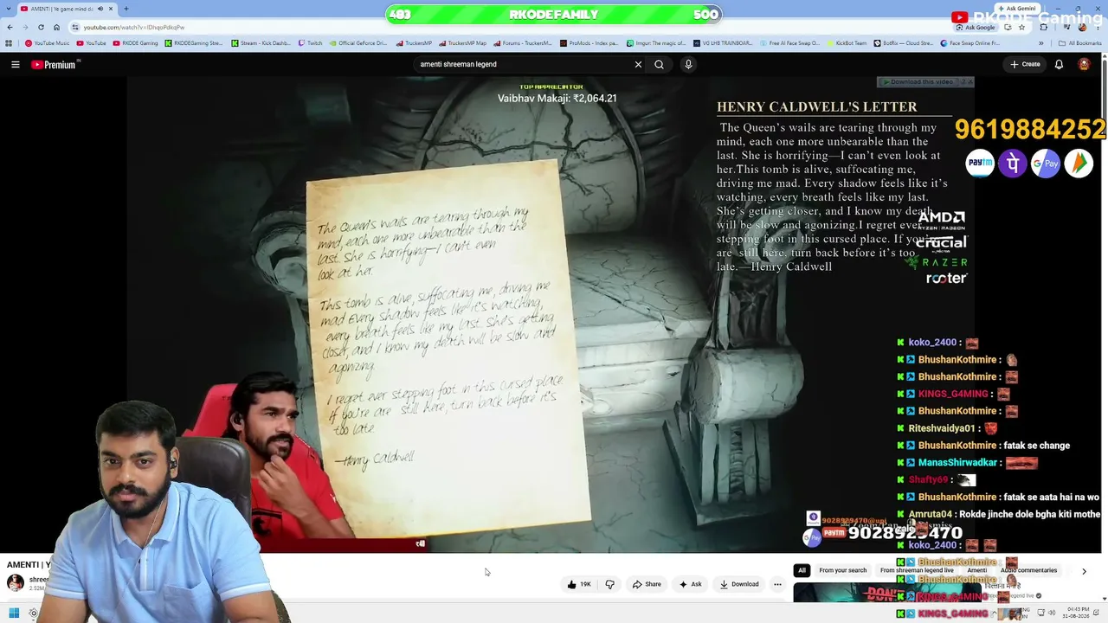
Task: Open the browser home page
Action: (56, 27)
